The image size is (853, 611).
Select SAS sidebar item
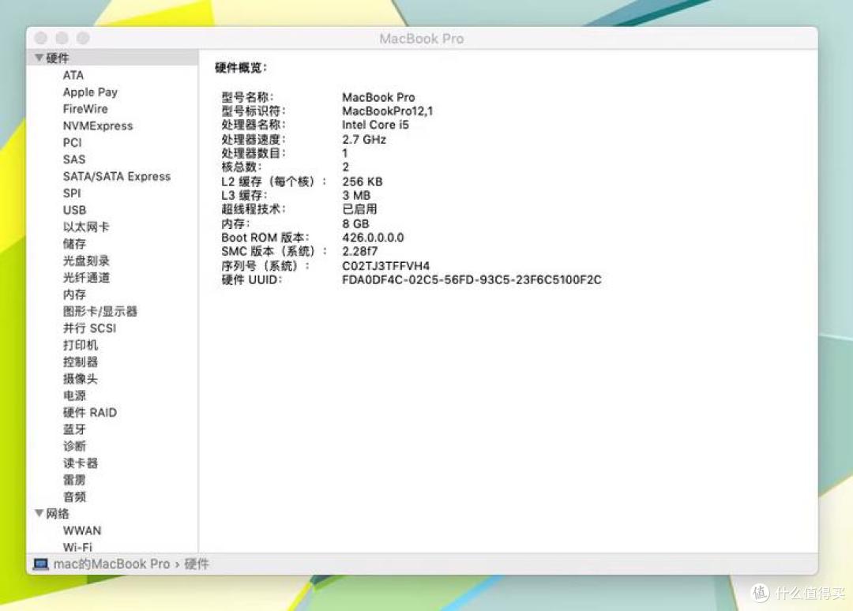pos(74,159)
